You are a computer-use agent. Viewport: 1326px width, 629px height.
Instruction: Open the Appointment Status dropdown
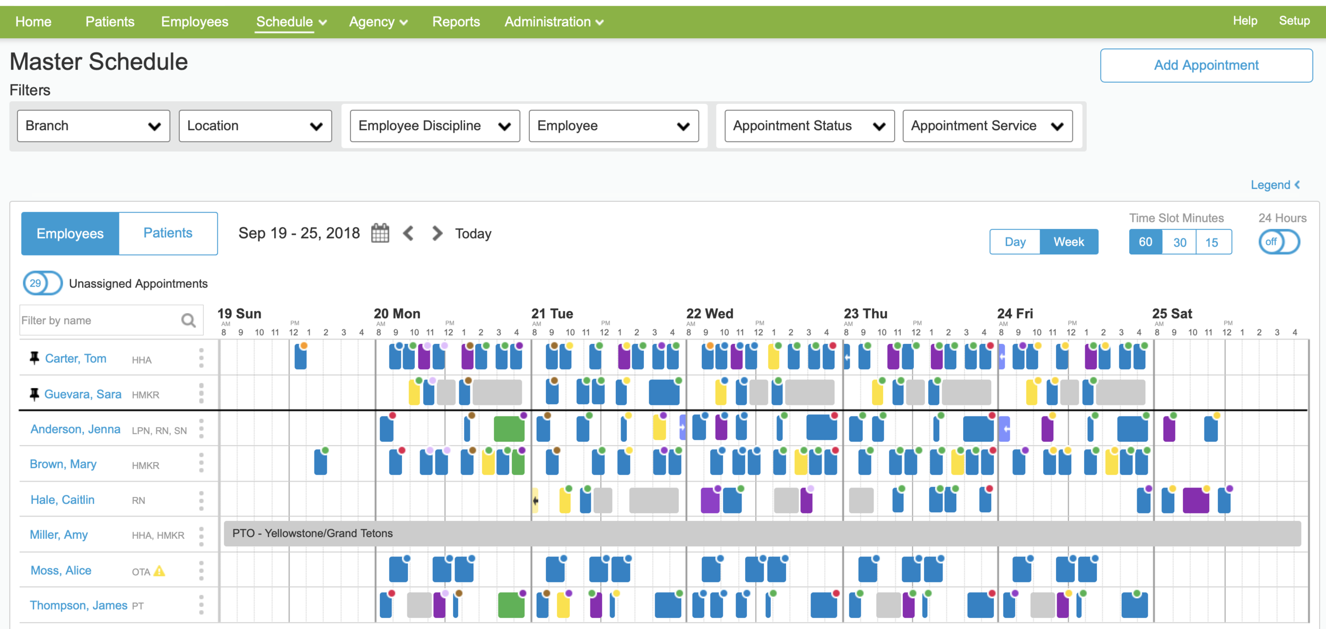809,126
